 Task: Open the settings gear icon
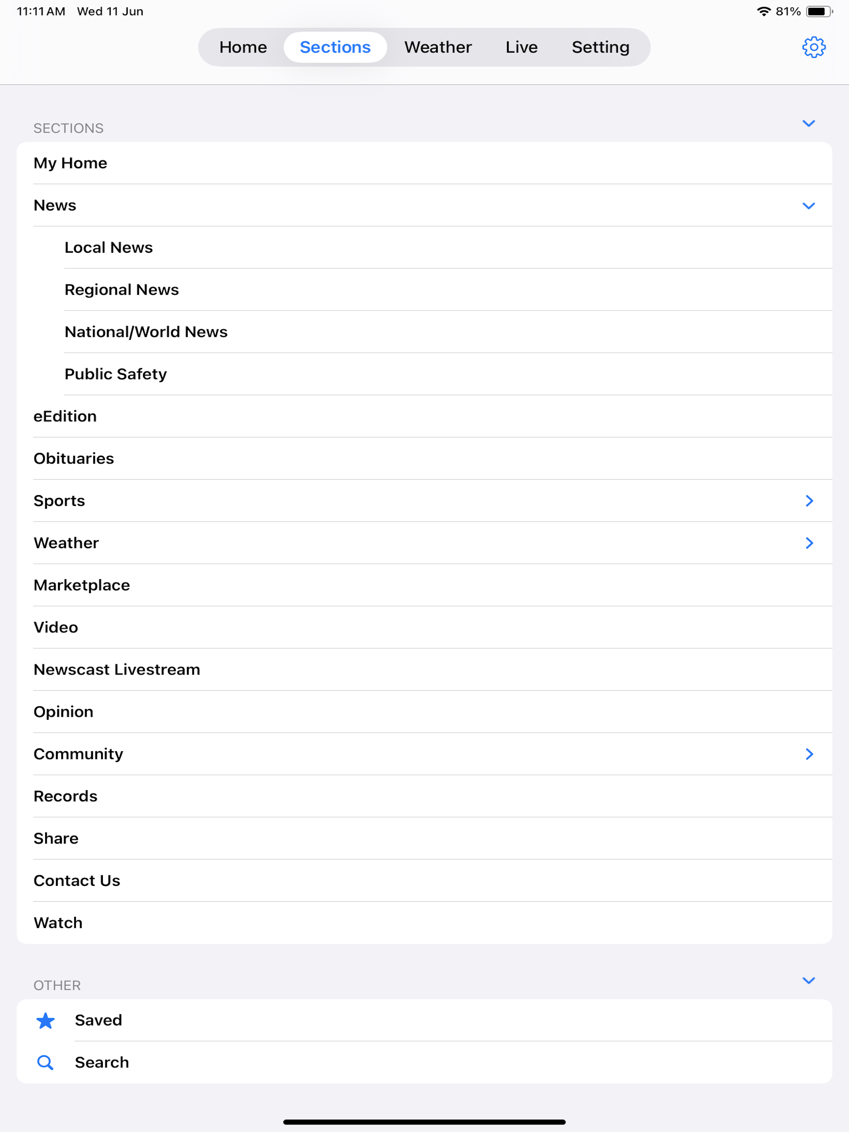pos(813,47)
